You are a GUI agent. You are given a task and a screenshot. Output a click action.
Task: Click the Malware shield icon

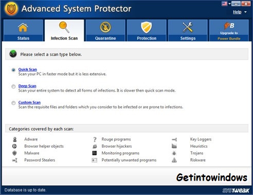coord(14,153)
